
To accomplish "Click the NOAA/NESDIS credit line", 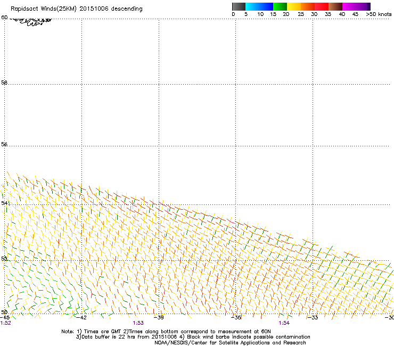I will (230, 343).
